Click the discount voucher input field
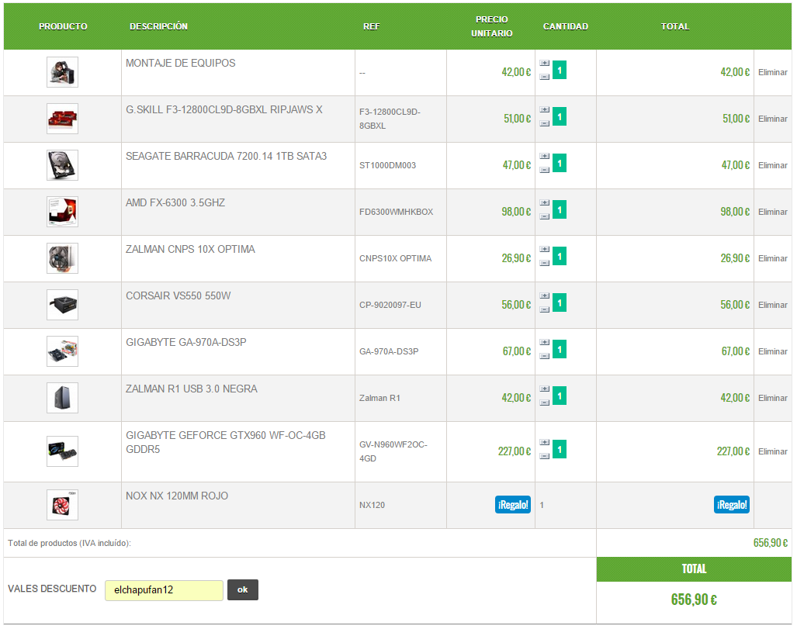Screen dimensions: 797x629 pos(164,590)
